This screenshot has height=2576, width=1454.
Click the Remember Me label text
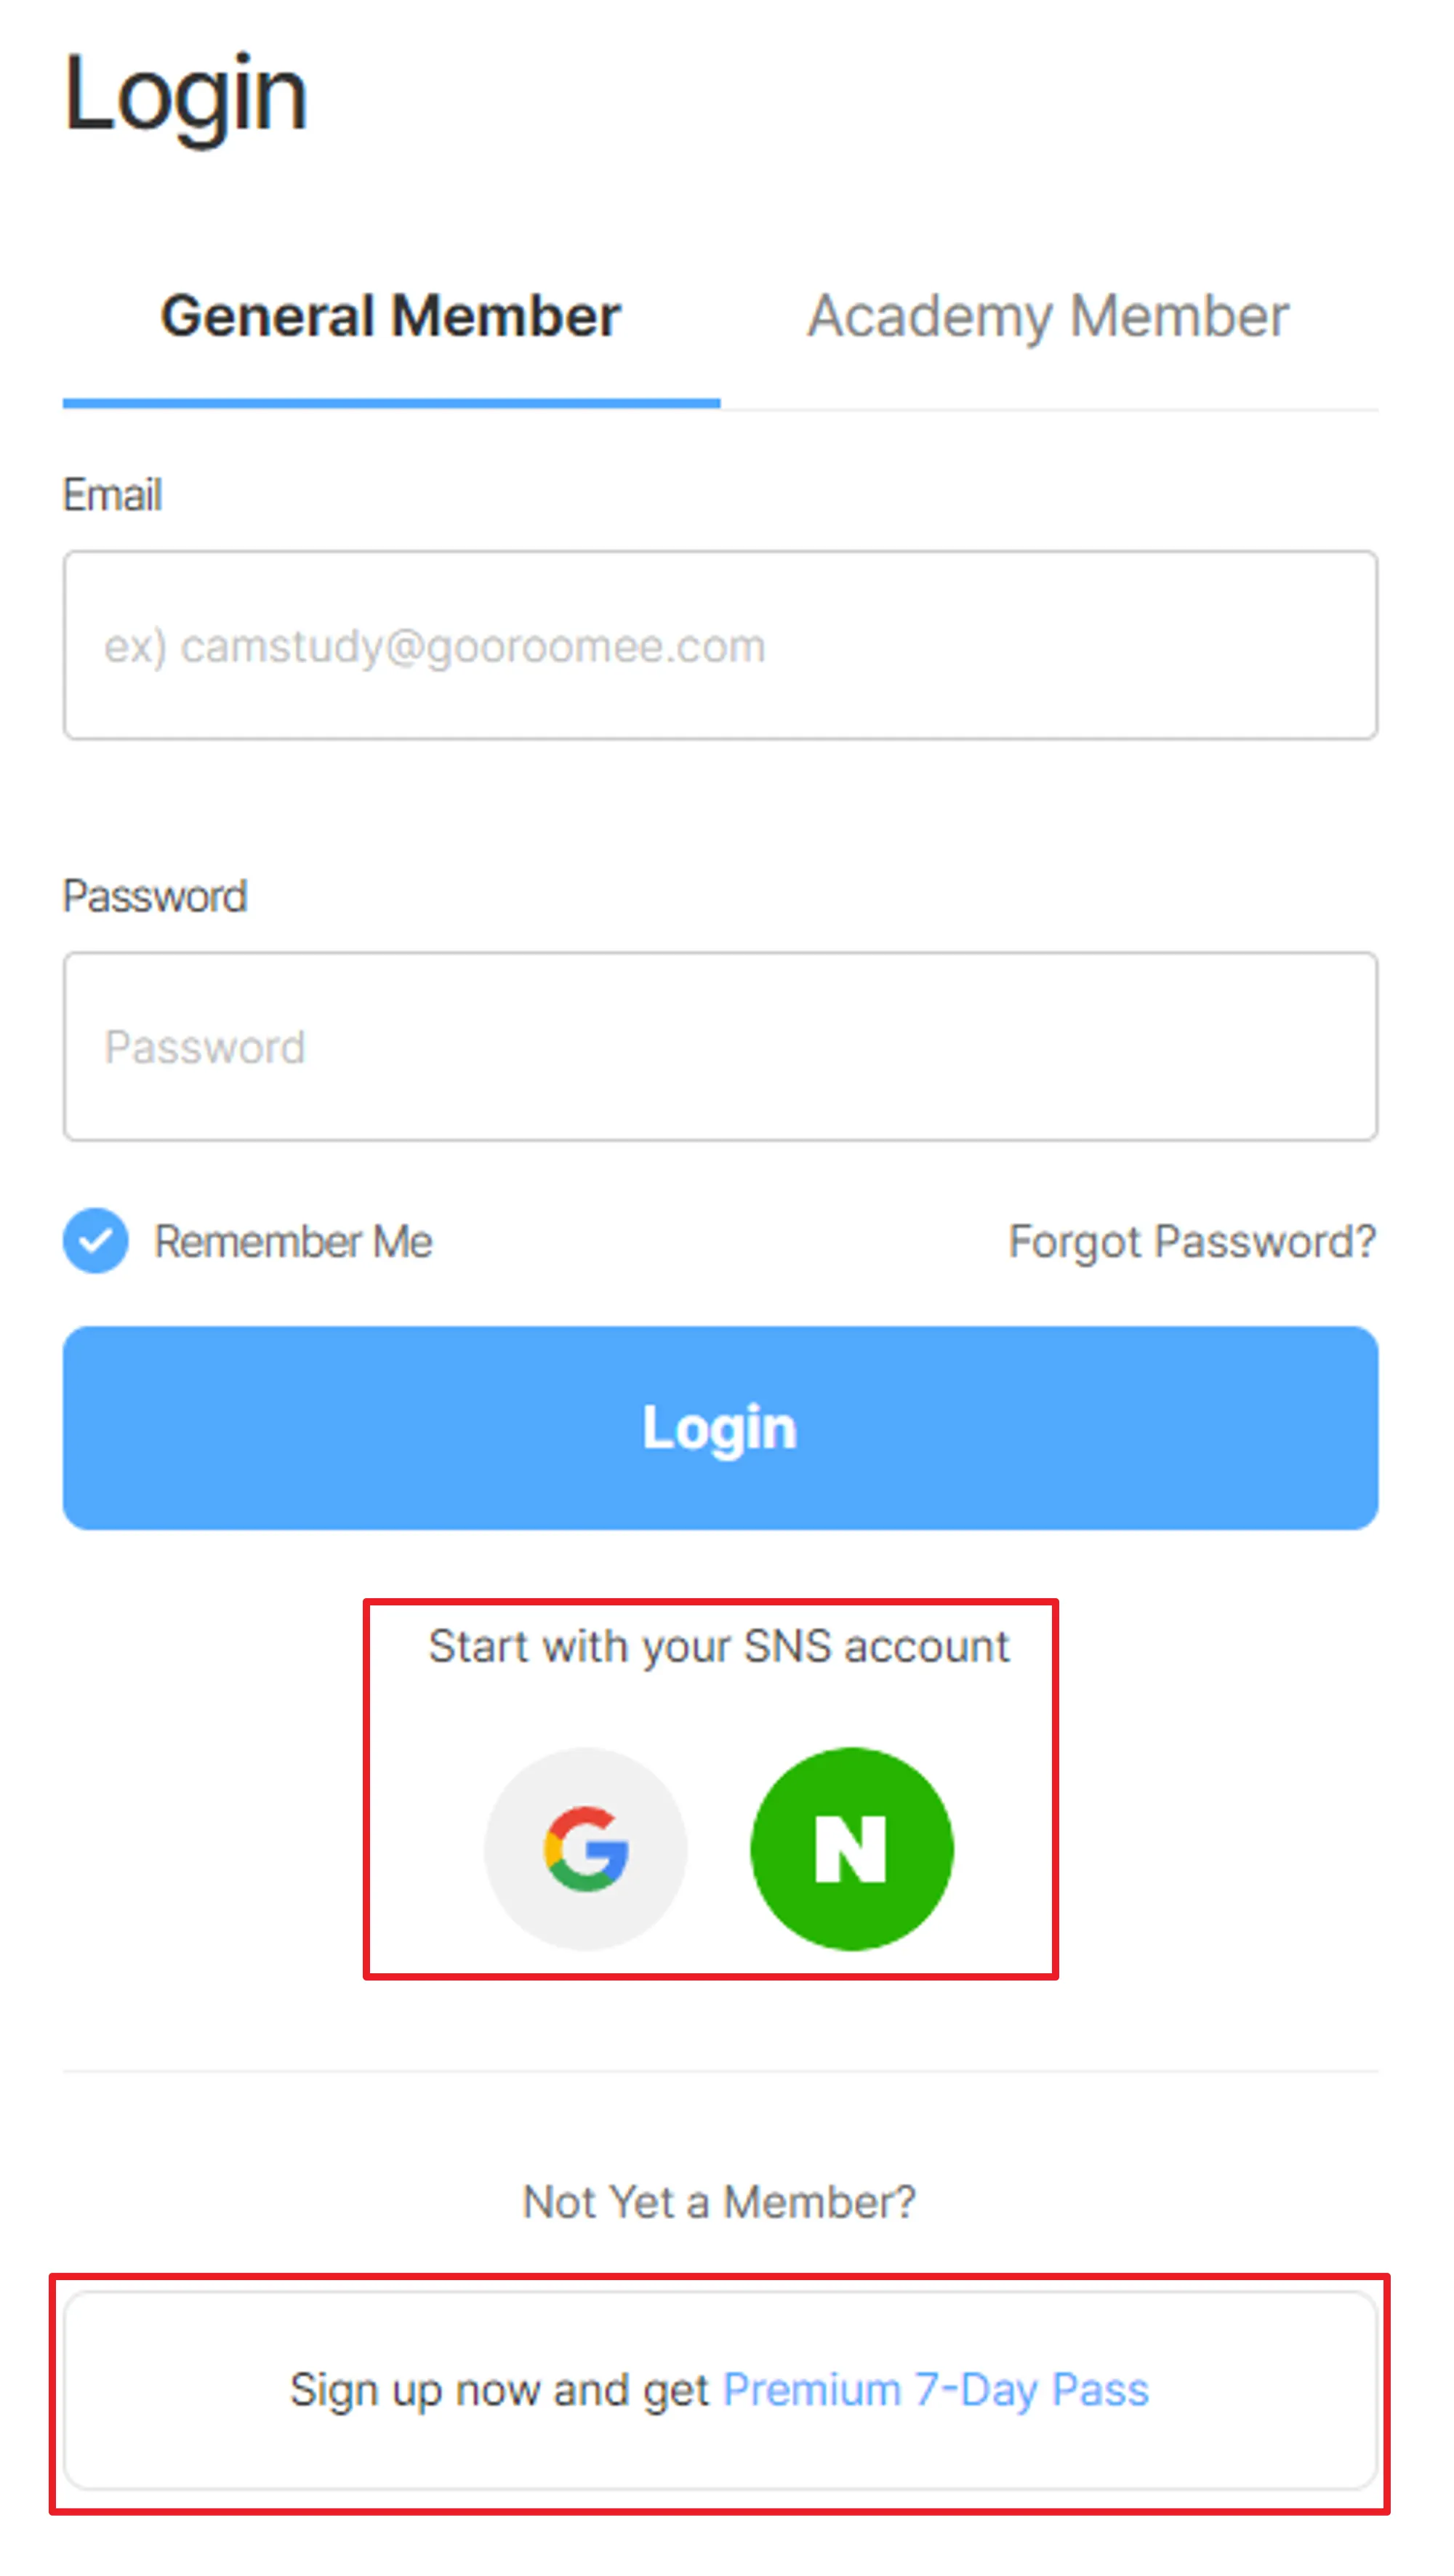(x=292, y=1242)
